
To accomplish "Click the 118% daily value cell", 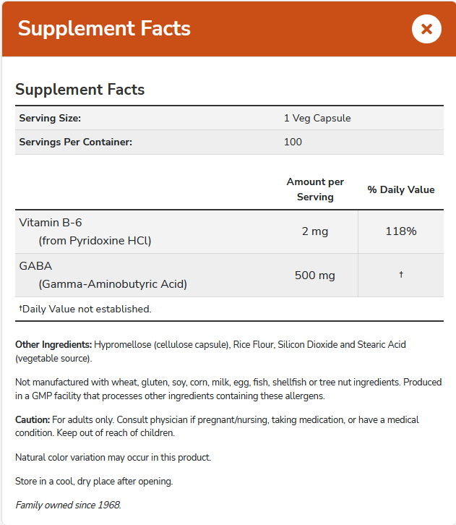I will (x=401, y=231).
